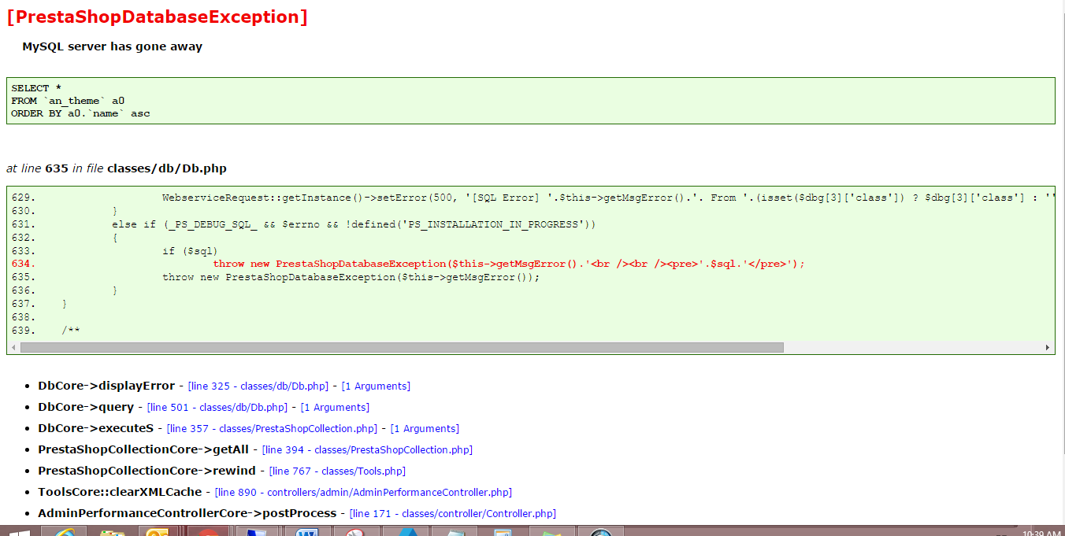Click the 'FROM `an_theme` a0' query line
The width and height of the screenshot is (1065, 536).
tap(68, 101)
